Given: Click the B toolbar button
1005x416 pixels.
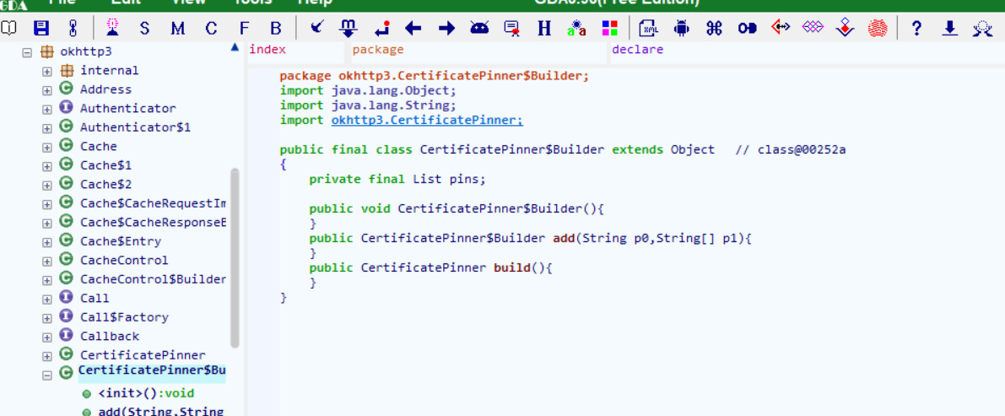Looking at the screenshot, I should pos(276,29).
